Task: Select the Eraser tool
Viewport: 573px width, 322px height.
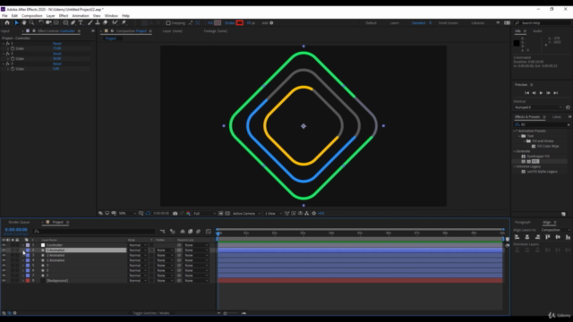Action: (x=106, y=22)
